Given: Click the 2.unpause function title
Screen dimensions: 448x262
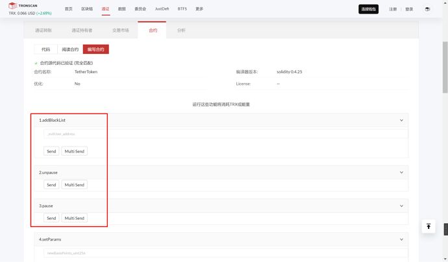Looking at the screenshot, I should [x=48, y=173].
